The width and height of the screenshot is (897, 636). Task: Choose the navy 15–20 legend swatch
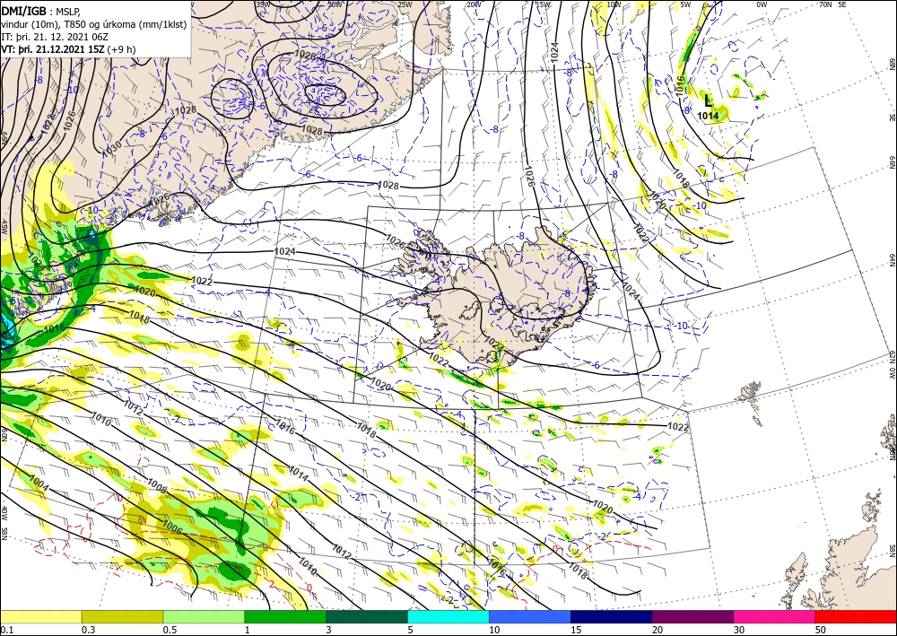point(612,616)
